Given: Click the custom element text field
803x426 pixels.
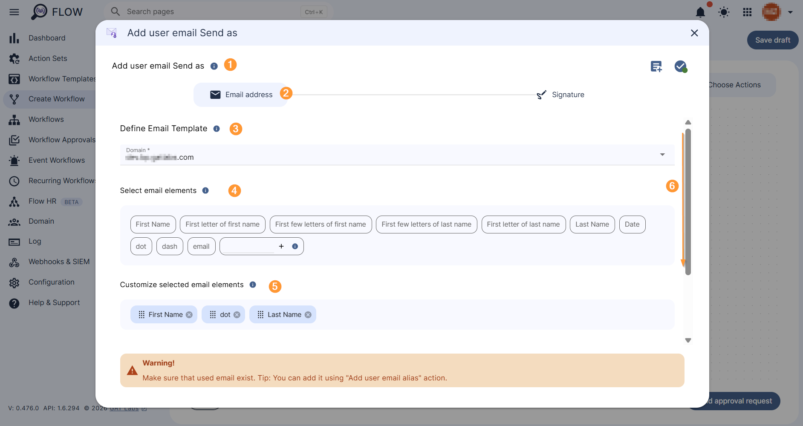Looking at the screenshot, I should pyautogui.click(x=249, y=246).
